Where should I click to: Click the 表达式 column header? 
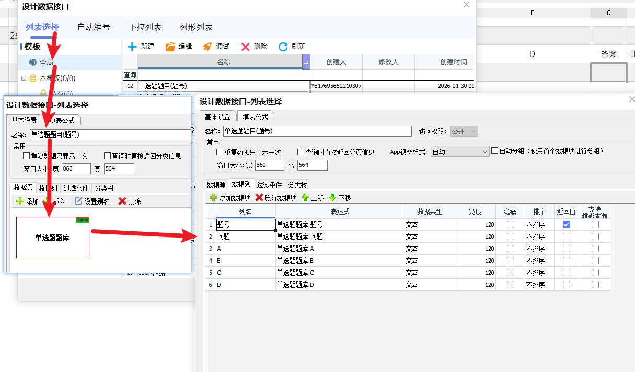(340, 211)
